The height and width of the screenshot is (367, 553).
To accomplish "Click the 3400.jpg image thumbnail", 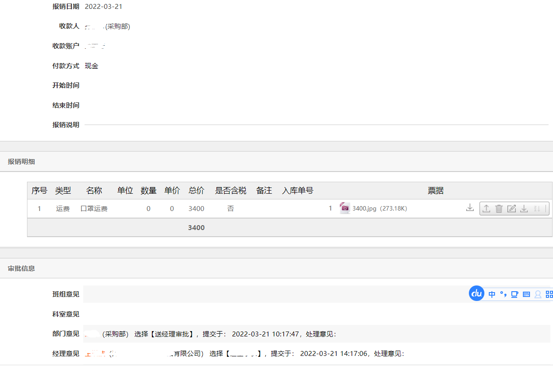I will tap(345, 208).
